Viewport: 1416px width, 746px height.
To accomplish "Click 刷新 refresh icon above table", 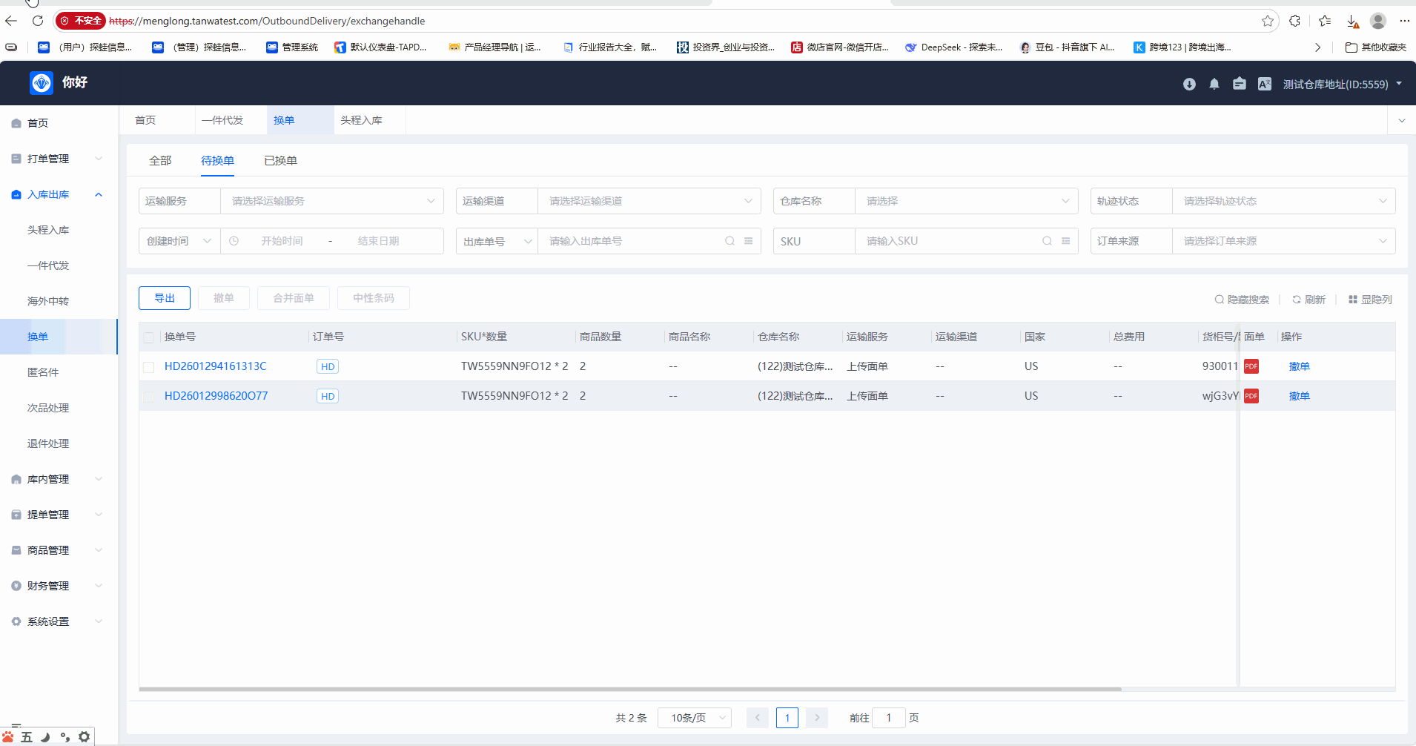I will point(1309,300).
